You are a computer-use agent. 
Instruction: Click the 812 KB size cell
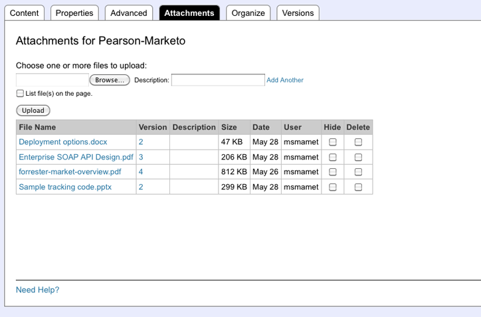tap(235, 172)
